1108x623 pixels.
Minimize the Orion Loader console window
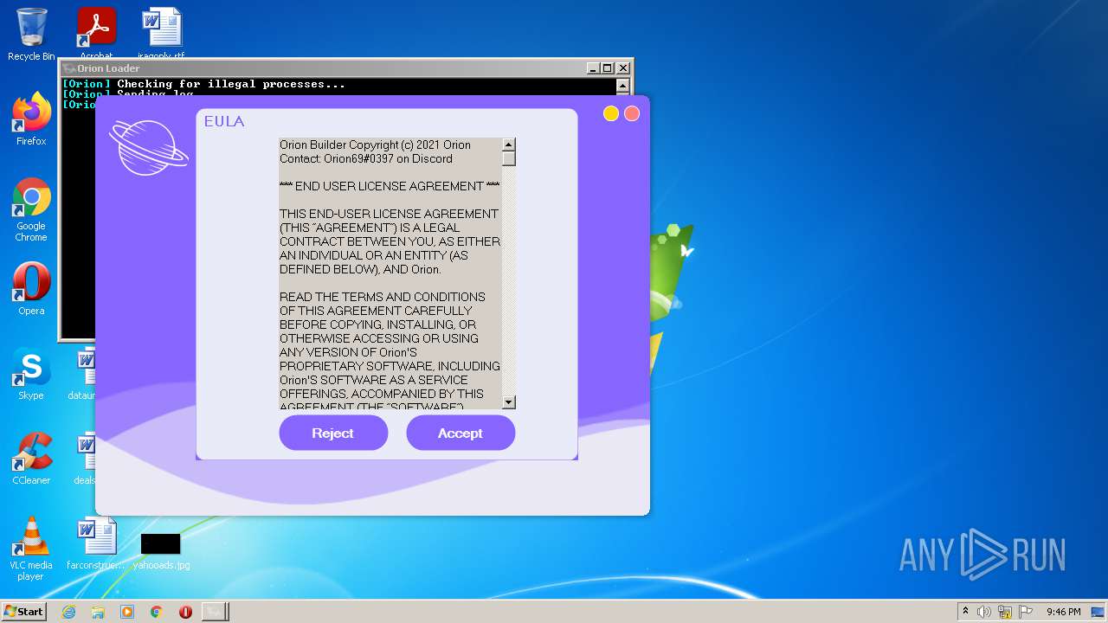593,68
